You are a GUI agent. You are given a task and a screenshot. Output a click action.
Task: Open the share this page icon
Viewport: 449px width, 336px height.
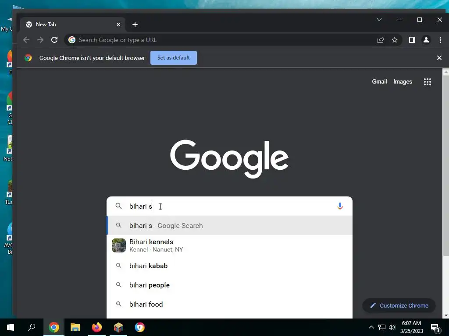381,40
